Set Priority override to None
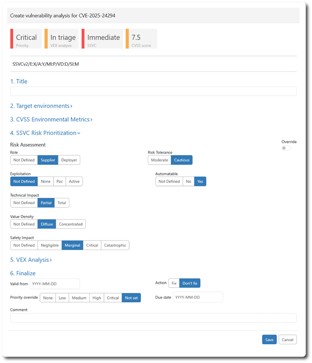This screenshot has height=363, width=312. 48,298
